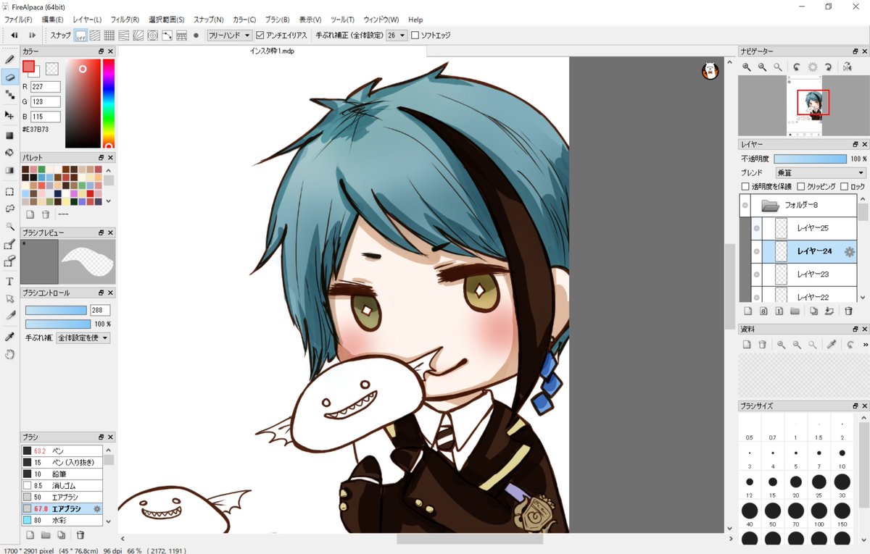Duplicate the current layer

coord(813,311)
